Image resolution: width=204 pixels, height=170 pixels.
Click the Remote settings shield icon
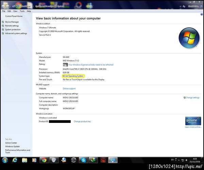(3, 26)
